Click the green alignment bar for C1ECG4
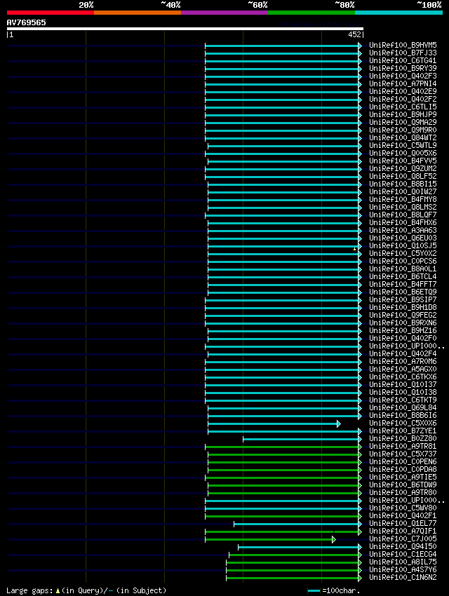The height and width of the screenshot is (596, 449). pos(294,555)
